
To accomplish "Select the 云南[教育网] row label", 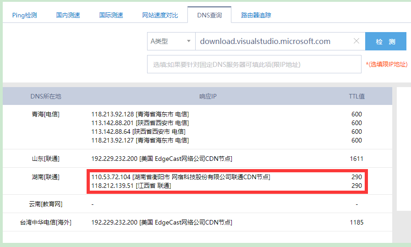I will point(46,204).
